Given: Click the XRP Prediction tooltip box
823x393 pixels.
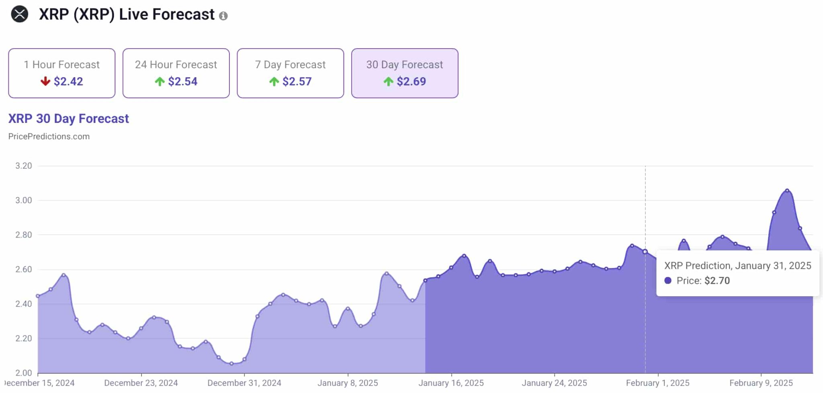Looking at the screenshot, I should pos(737,273).
